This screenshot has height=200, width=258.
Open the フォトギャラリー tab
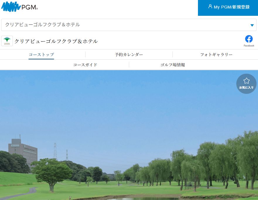[x=216, y=55]
